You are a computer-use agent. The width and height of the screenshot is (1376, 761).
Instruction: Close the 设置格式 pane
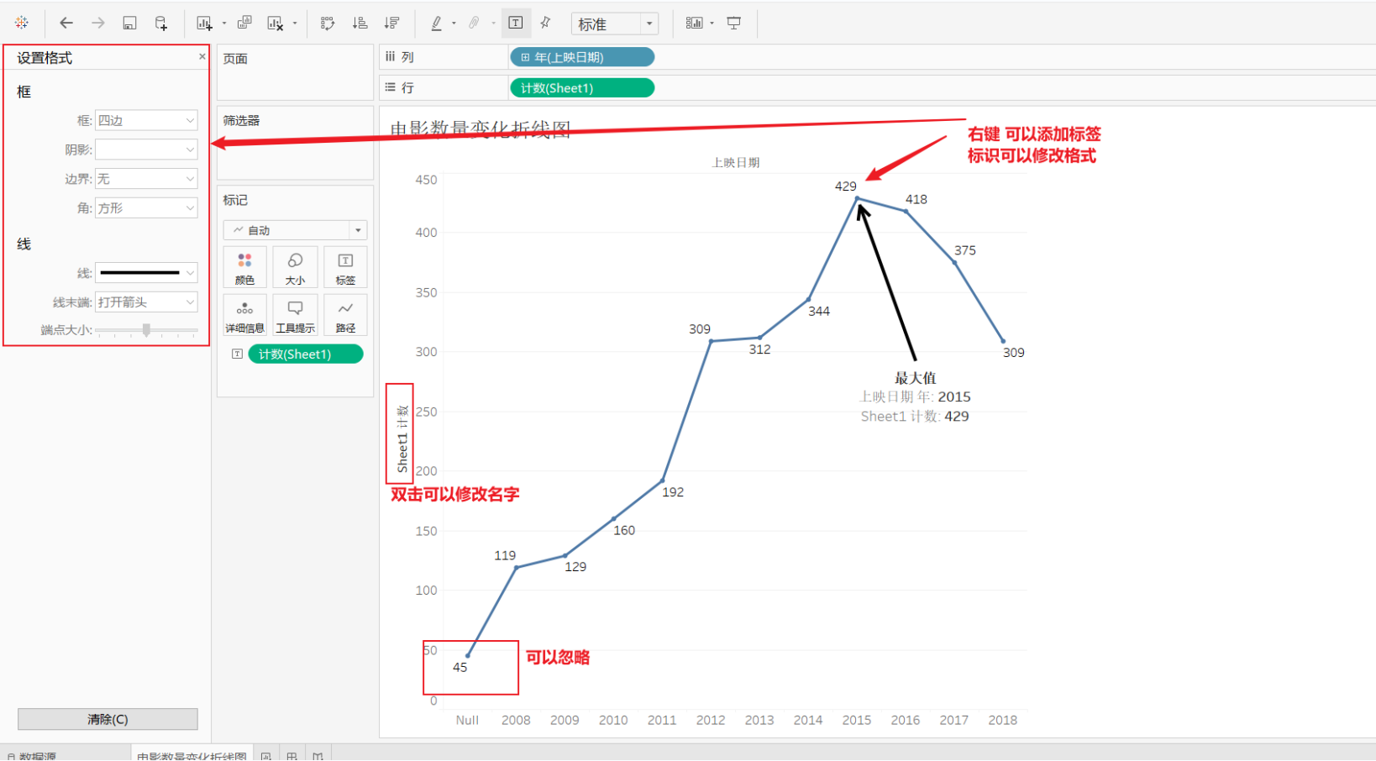point(202,56)
